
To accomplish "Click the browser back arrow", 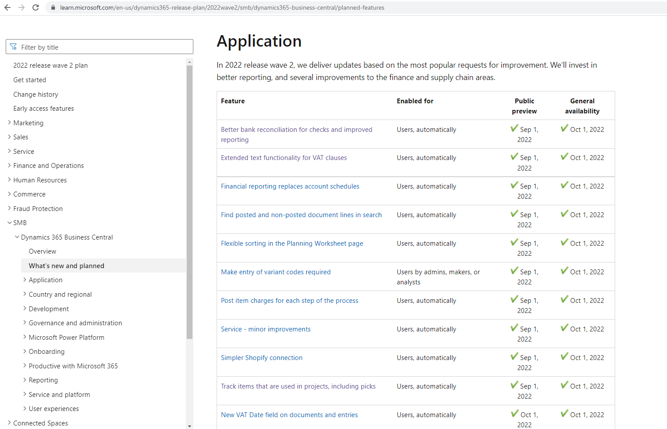I will coord(7,7).
